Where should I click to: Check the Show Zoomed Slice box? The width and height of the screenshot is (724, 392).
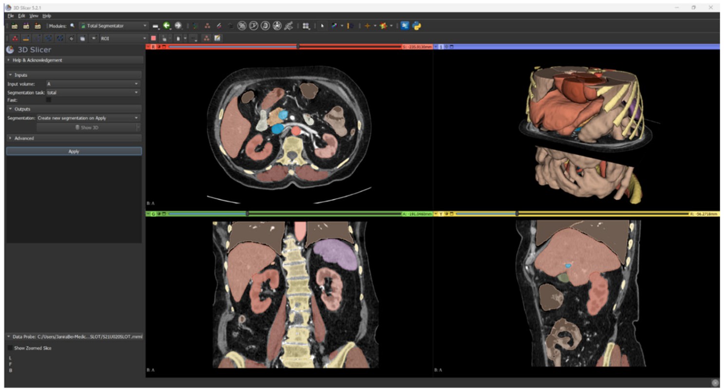[10, 348]
